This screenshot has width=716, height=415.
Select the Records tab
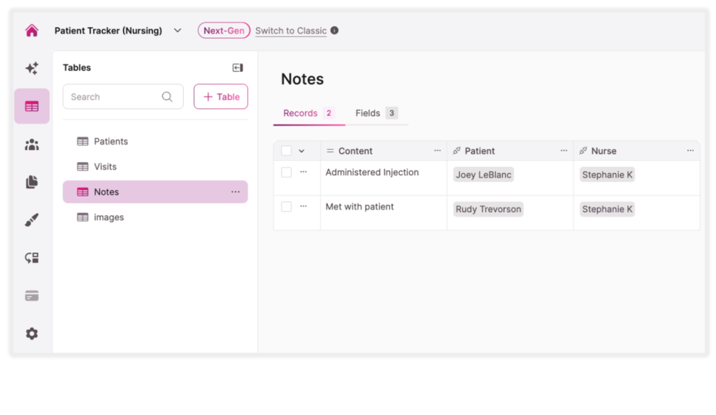point(299,112)
